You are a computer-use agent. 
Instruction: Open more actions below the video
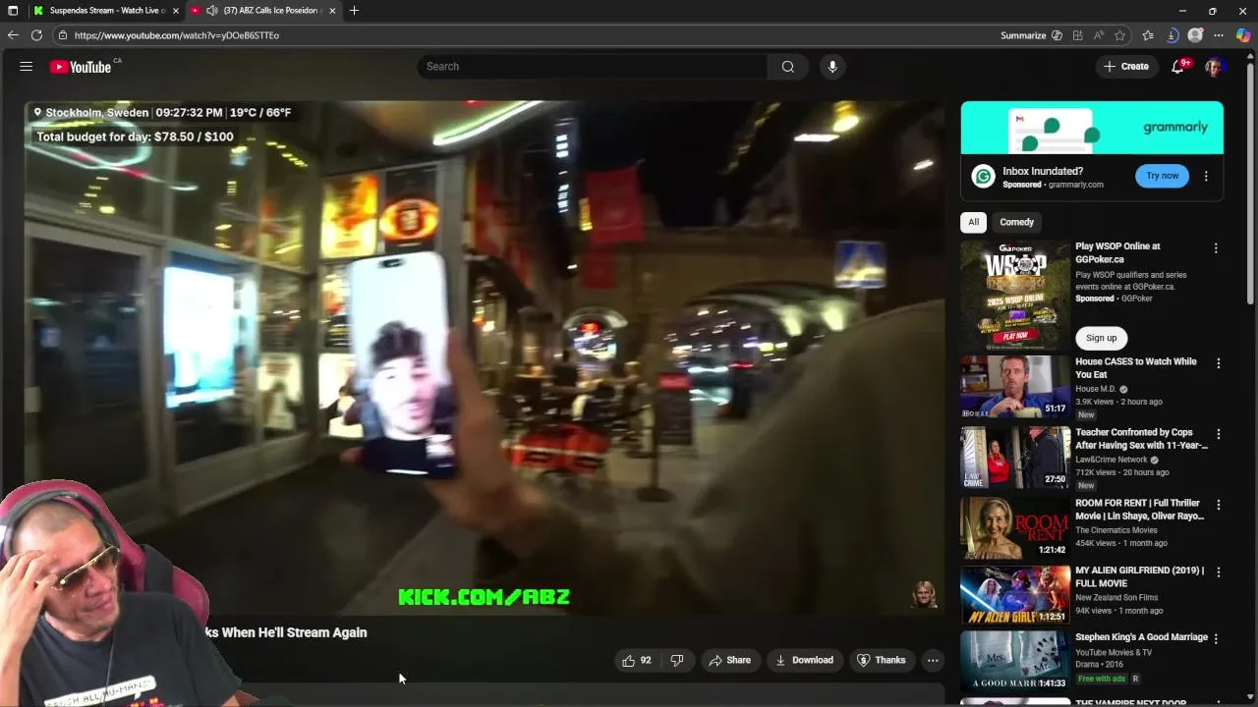click(x=933, y=660)
